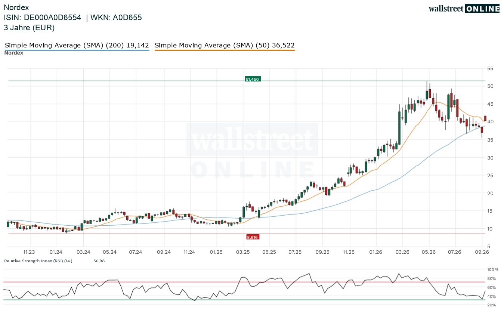Click the 09.24 date label on the x-axis
Viewport: 504px width, 315px height.
click(x=163, y=252)
